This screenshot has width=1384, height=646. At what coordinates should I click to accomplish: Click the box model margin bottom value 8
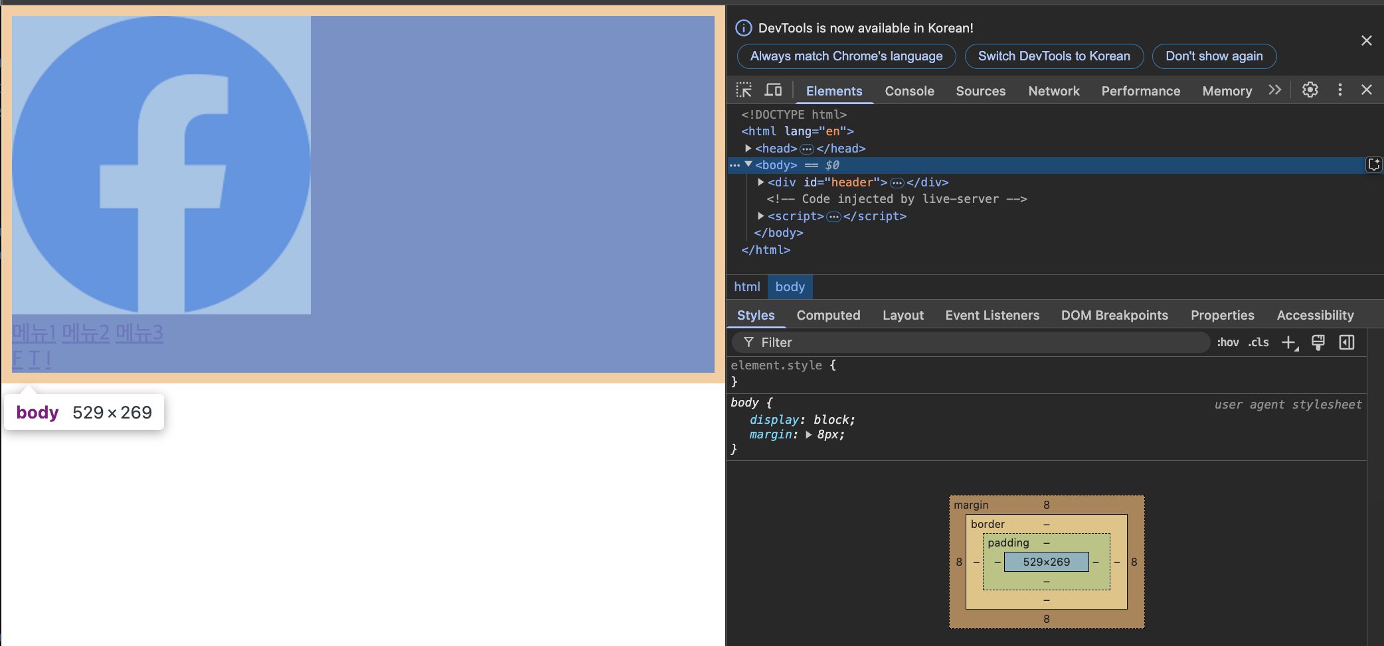point(1047,619)
